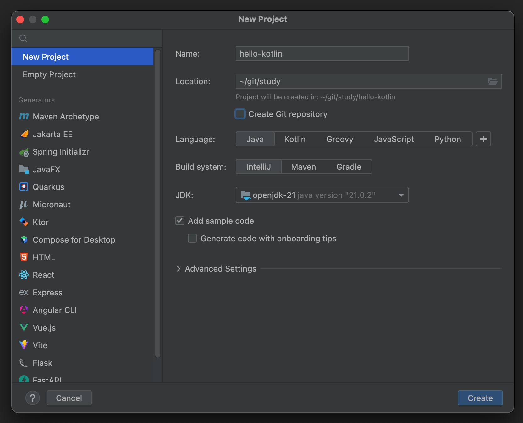
Task: Select Spring Initializr generator label
Action: click(x=61, y=152)
